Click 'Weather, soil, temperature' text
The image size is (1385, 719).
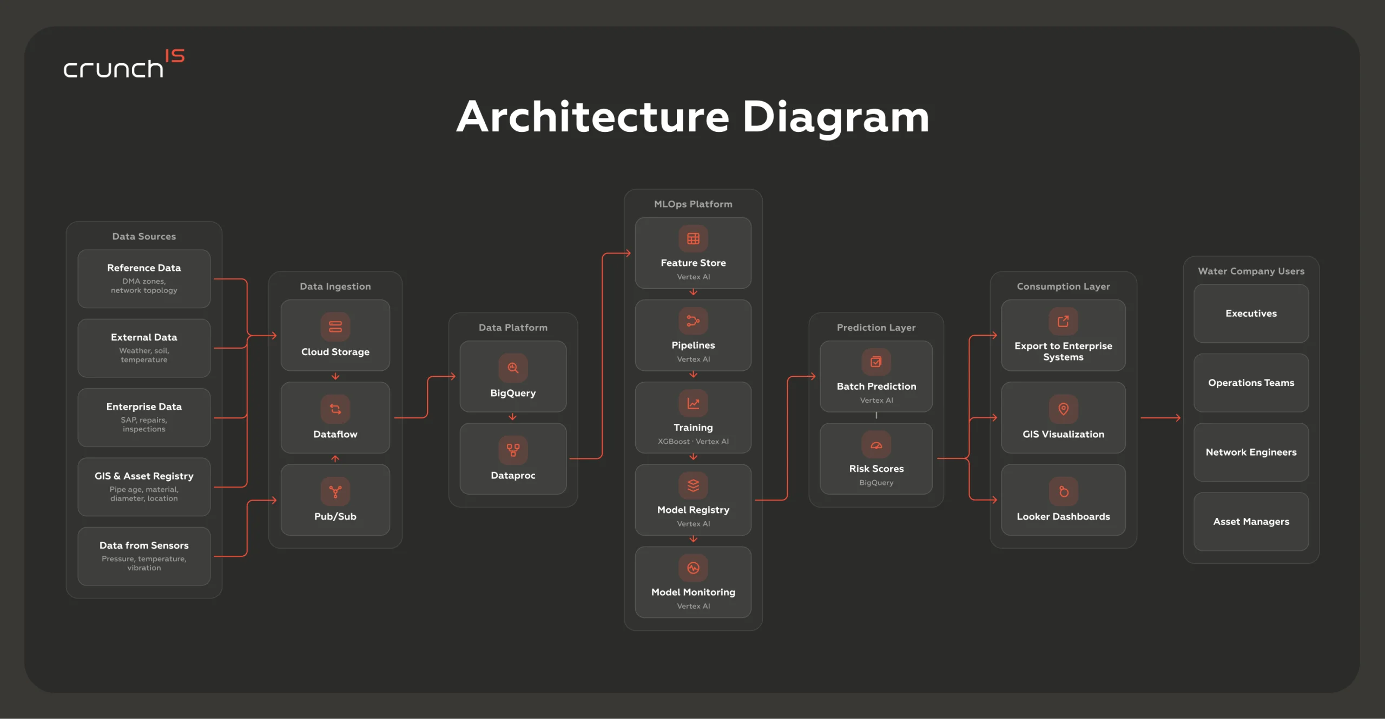(x=144, y=355)
